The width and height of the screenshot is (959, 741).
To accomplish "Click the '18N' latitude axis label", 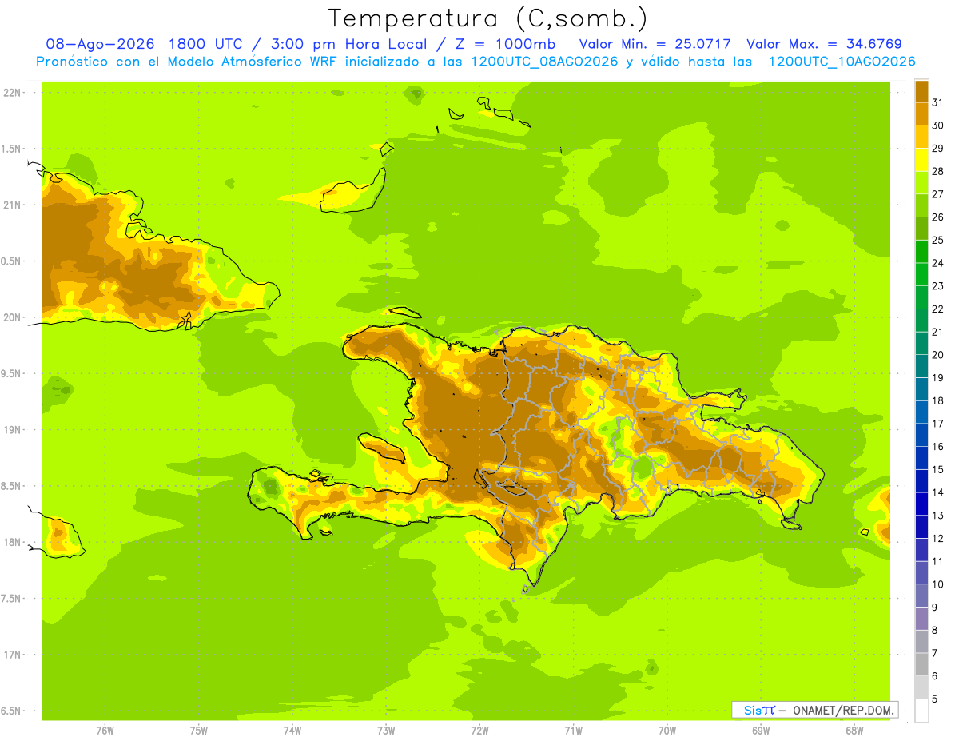I will point(12,543).
